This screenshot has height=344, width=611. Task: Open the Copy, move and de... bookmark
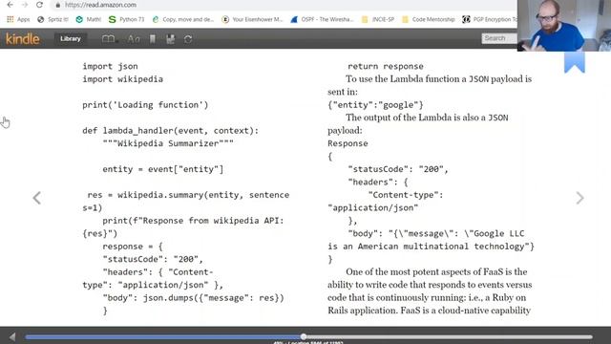click(182, 19)
